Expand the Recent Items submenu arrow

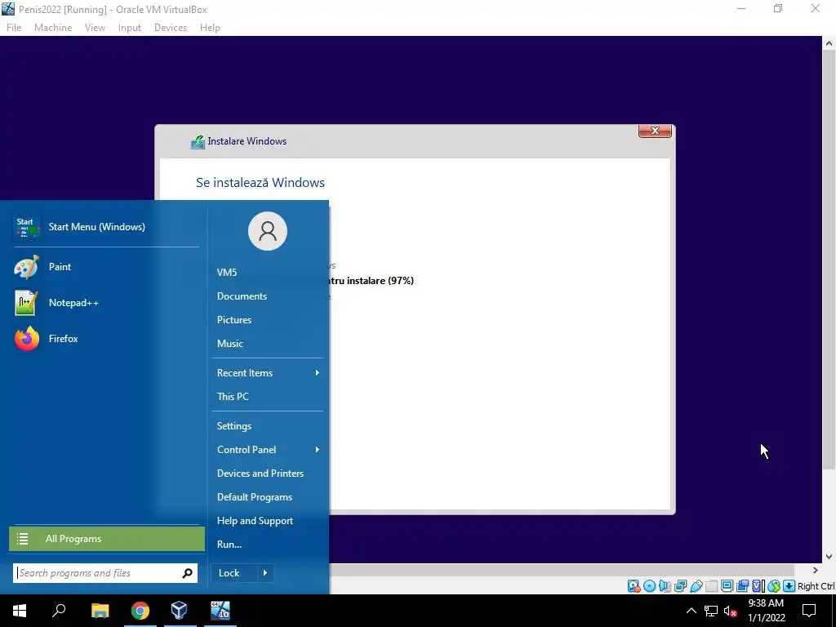(x=318, y=373)
